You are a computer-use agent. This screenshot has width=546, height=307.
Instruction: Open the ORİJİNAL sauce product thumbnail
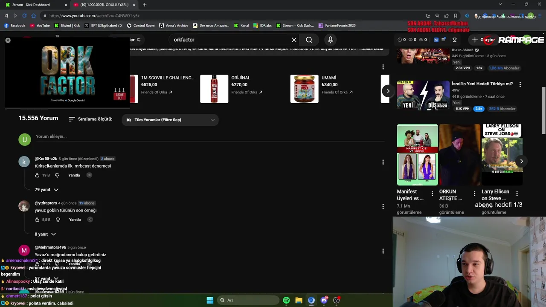[214, 89]
